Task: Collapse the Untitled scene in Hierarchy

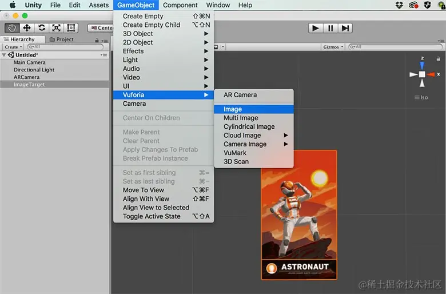Action: (3, 55)
